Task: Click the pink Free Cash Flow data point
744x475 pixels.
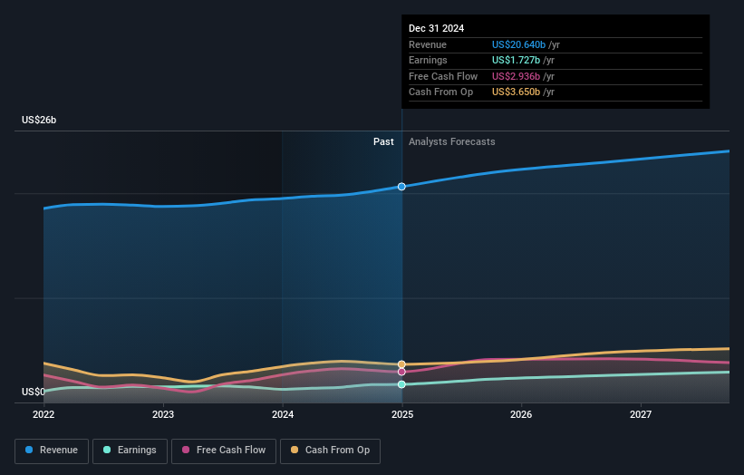Action: tap(401, 372)
